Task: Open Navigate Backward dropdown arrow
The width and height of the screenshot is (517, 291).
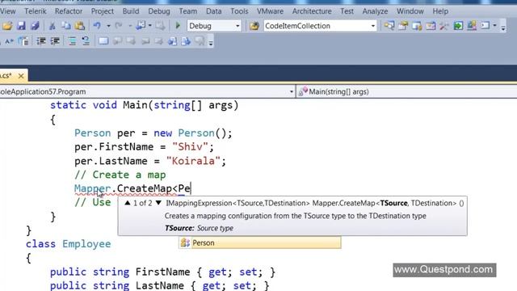Action: coord(150,25)
